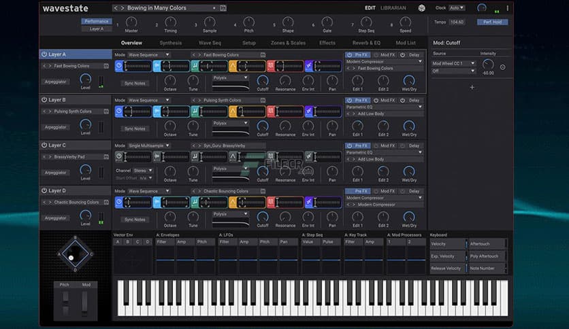The height and width of the screenshot is (329, 569).
Task: Toggle Layer A Mod FX power
Action: (376, 55)
